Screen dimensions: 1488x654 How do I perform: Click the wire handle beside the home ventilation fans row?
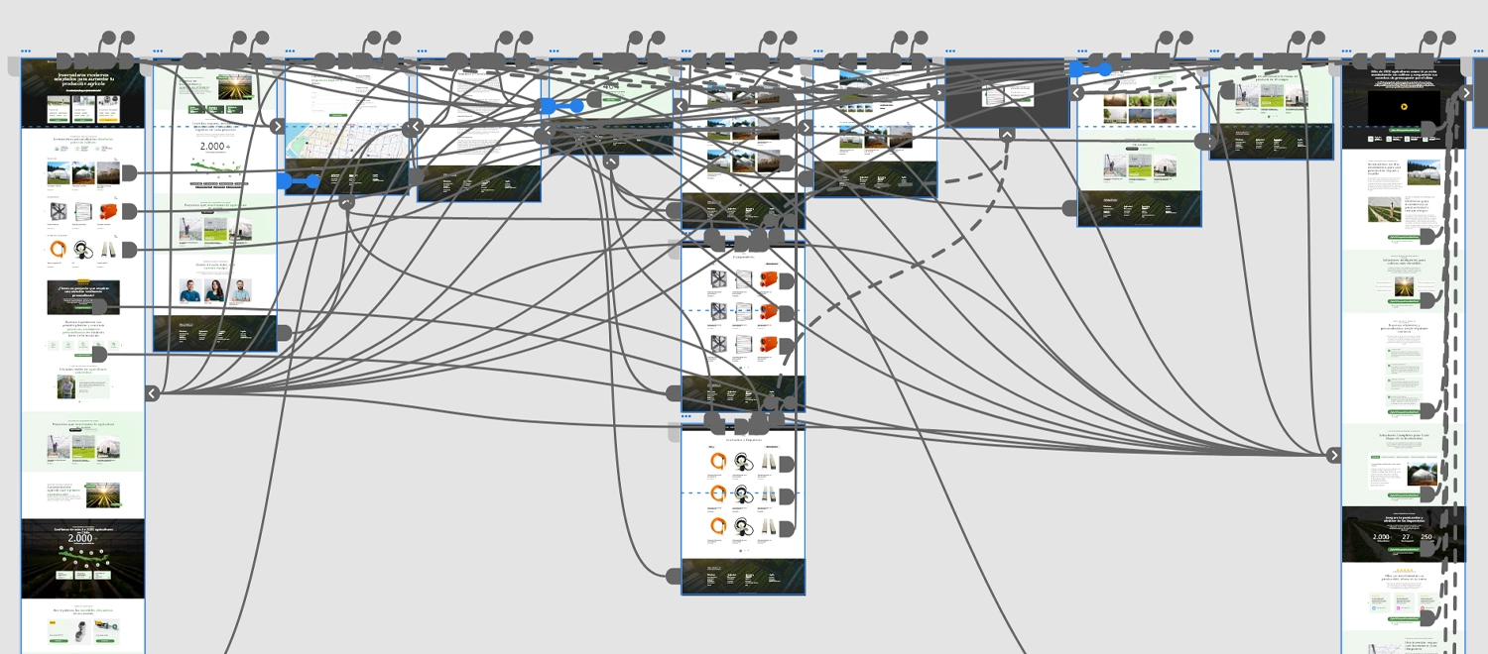129,211
